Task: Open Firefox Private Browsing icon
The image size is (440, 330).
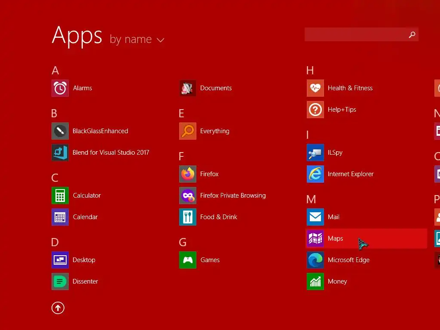Action: point(188,196)
